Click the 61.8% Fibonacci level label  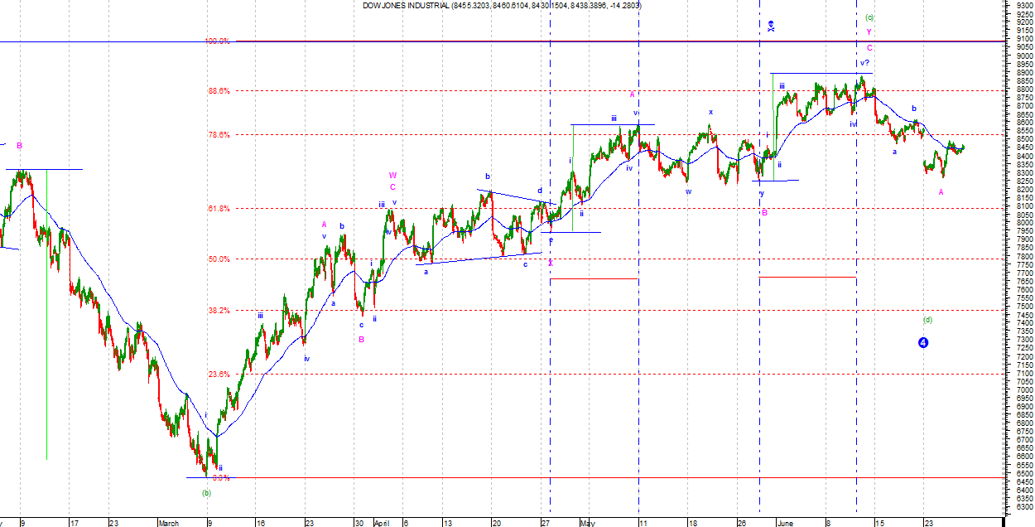pos(218,209)
